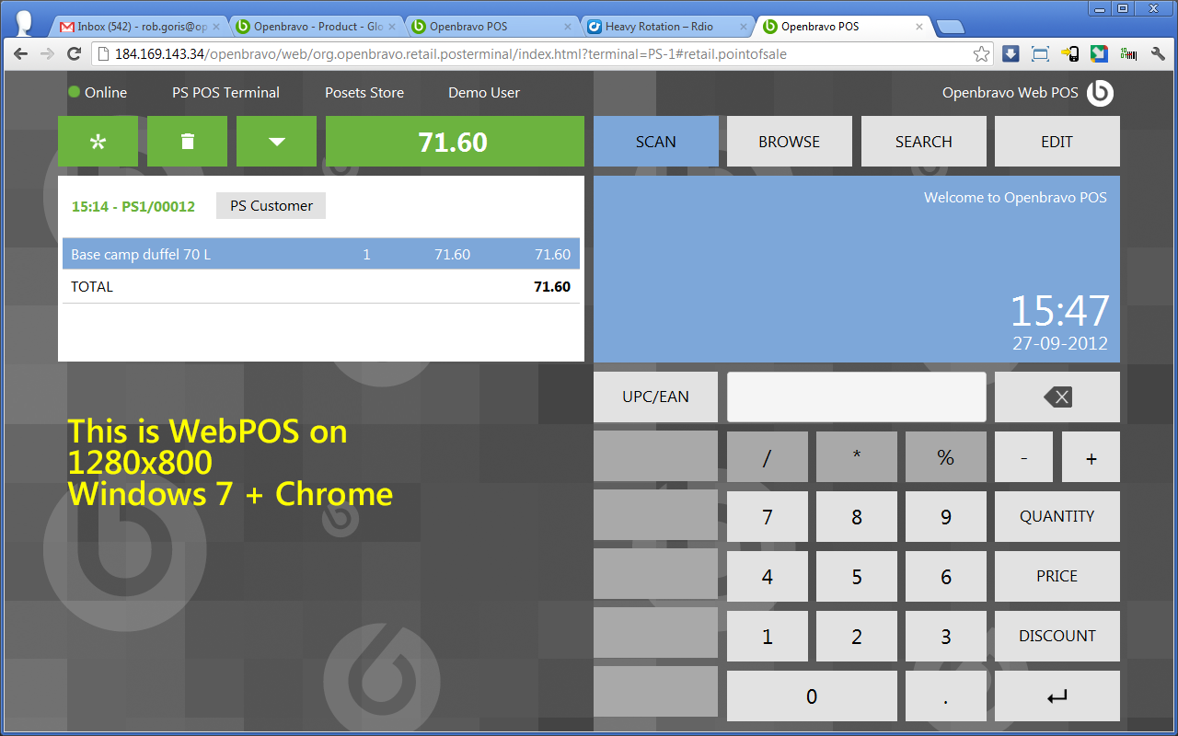Close the Gmail Inbox tab

point(215,28)
